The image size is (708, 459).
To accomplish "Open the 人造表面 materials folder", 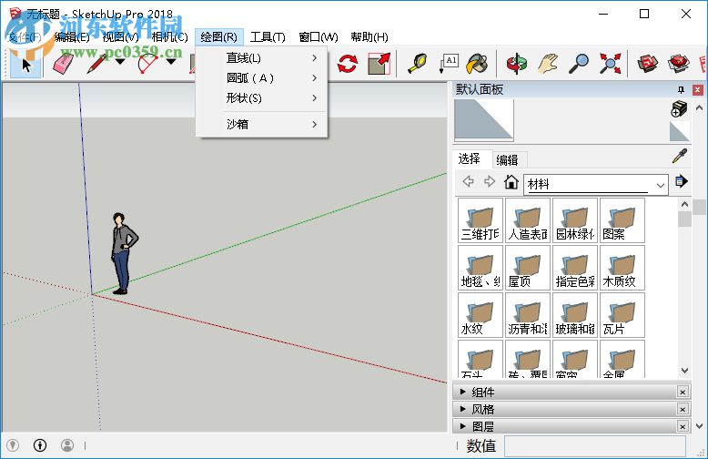I will tap(528, 220).
